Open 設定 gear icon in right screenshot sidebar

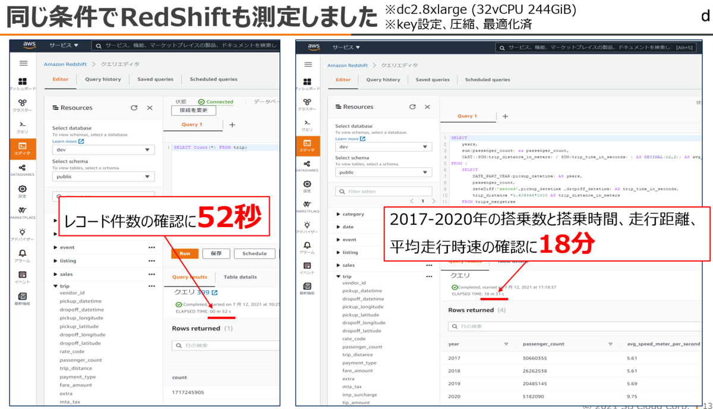307,184
